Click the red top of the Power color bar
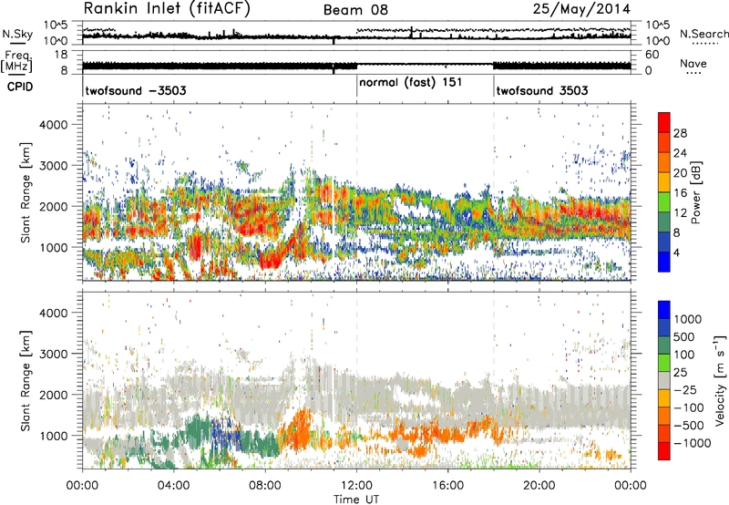 pos(664,121)
